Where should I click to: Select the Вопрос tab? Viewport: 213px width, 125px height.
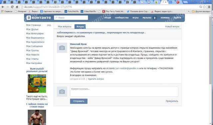[80, 27]
